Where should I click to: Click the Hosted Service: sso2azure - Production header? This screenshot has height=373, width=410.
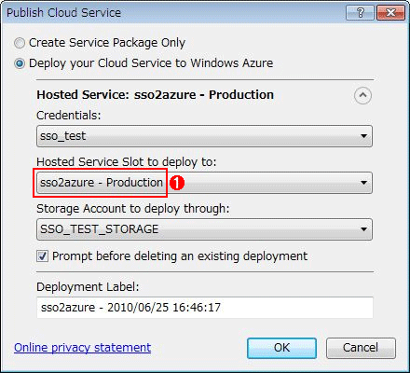tap(155, 95)
